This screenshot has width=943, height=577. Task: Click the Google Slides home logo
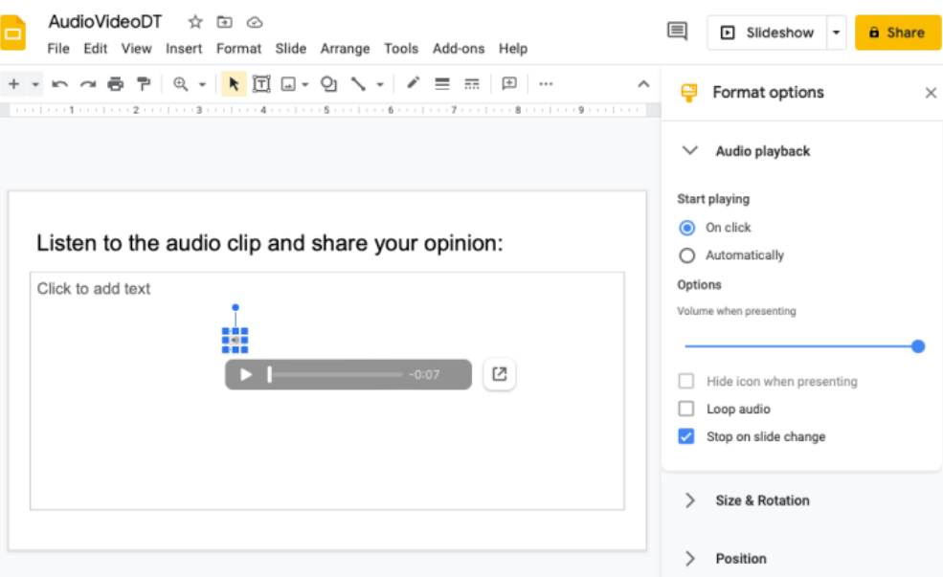[12, 33]
